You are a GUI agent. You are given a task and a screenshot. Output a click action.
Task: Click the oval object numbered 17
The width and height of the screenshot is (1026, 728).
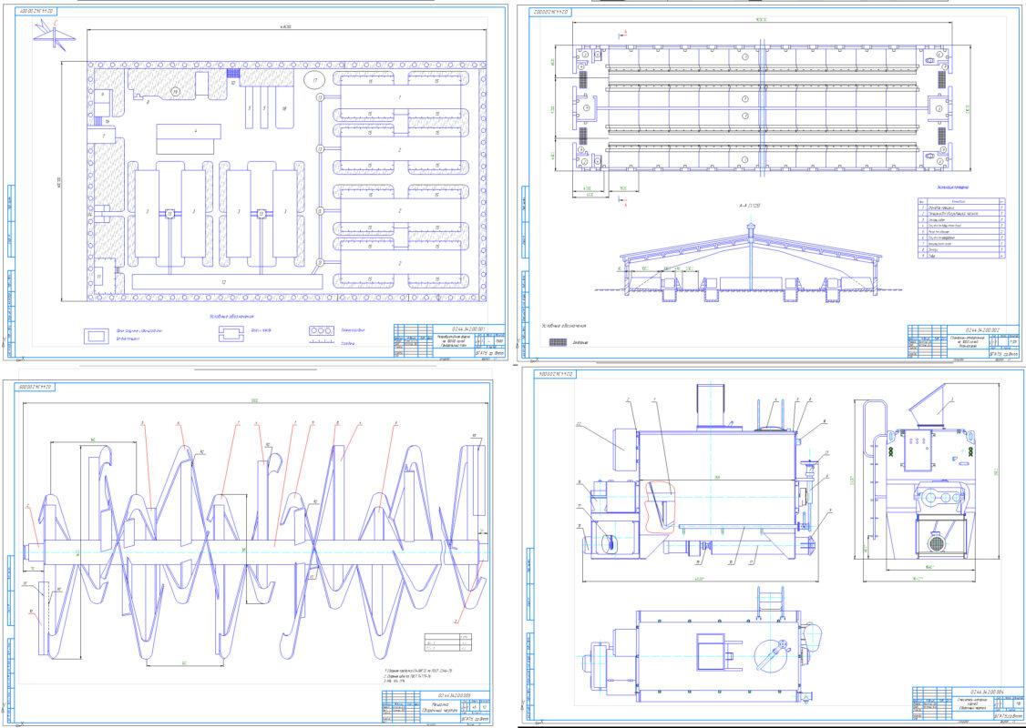tap(315, 81)
